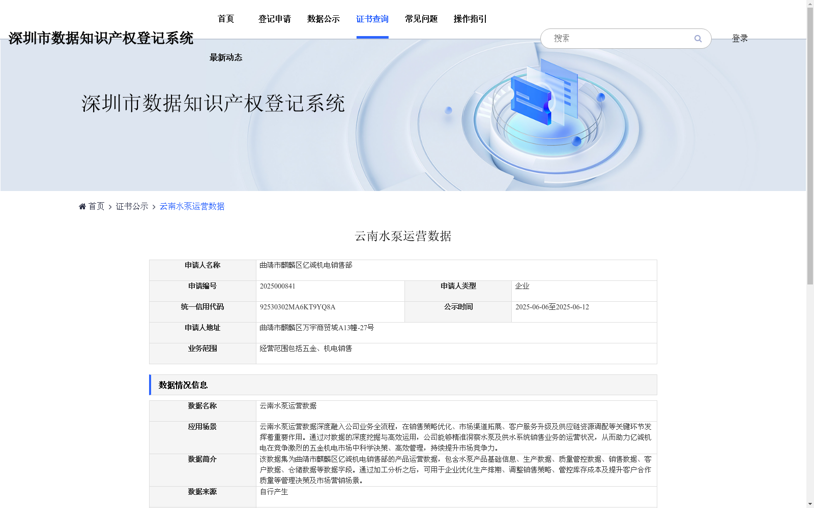The height and width of the screenshot is (508, 814).
Task: Select the 证书查询 menu item
Action: [372, 19]
